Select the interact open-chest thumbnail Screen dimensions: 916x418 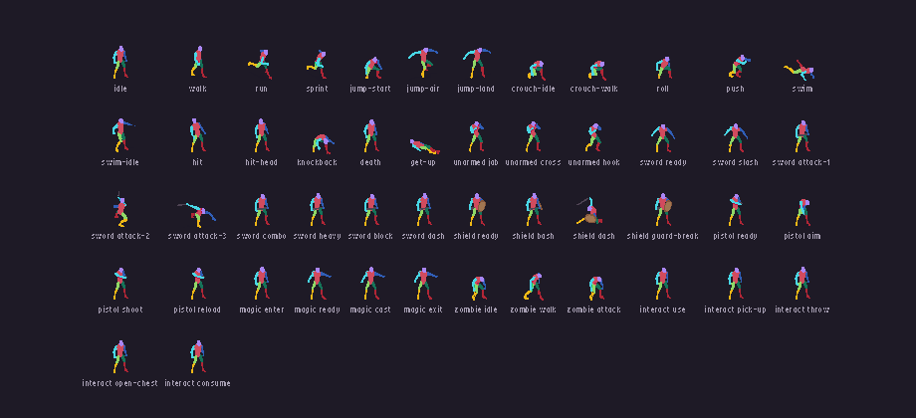click(119, 356)
